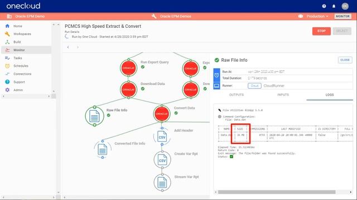Click the greyed button beside STOP

[x=342, y=31]
